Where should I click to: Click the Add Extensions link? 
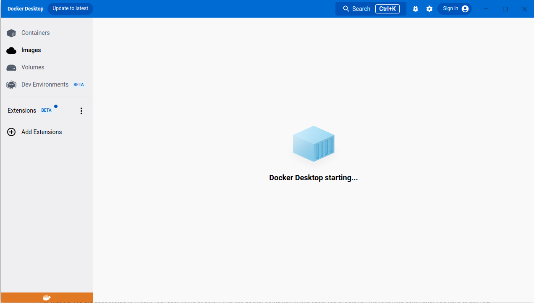point(42,132)
